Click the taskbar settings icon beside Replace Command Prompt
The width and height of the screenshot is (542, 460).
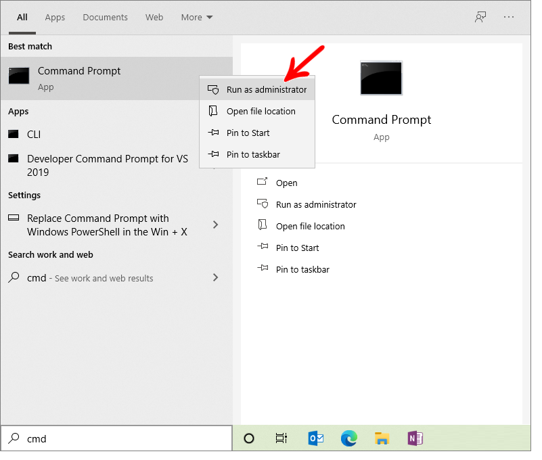[x=14, y=218]
